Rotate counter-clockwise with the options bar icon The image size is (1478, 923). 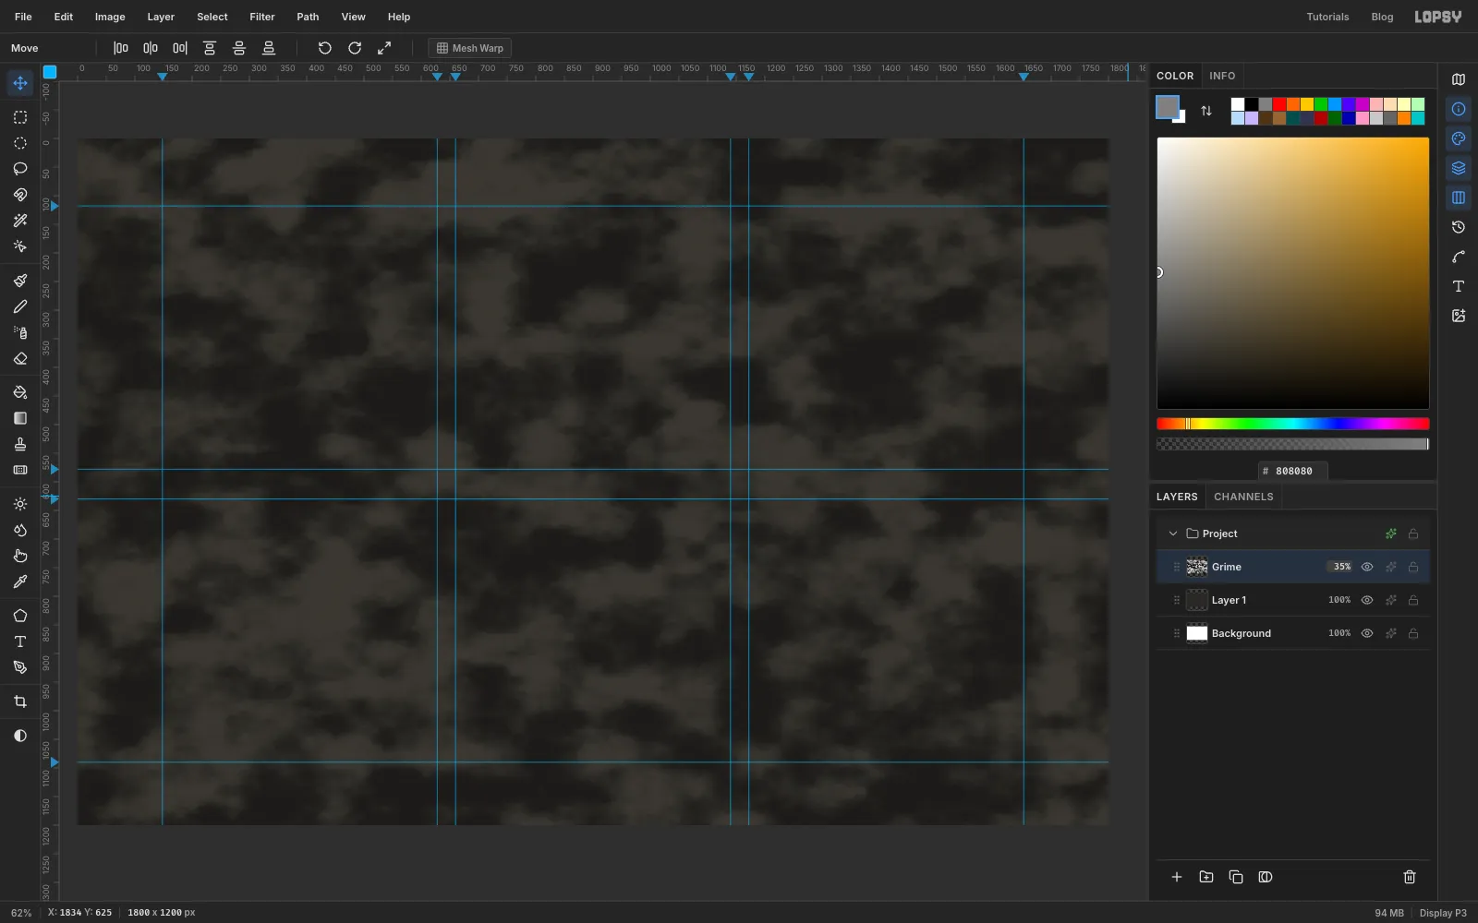tap(325, 48)
